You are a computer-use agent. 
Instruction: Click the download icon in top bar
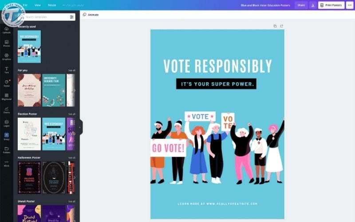tap(313, 5)
